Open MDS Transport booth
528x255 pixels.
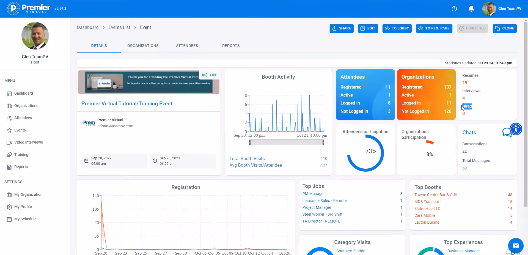click(x=427, y=202)
